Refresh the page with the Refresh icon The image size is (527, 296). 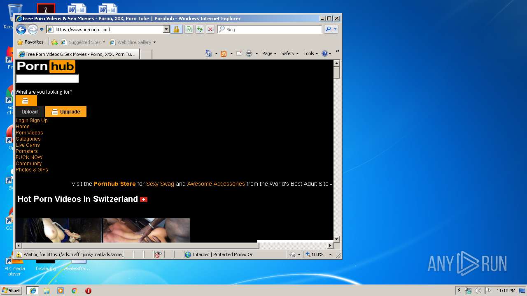coord(200,30)
